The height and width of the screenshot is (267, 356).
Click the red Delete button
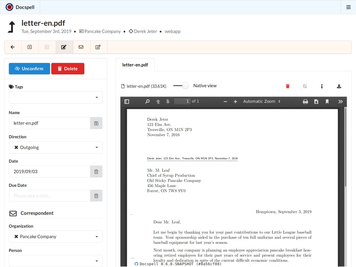[x=68, y=69]
